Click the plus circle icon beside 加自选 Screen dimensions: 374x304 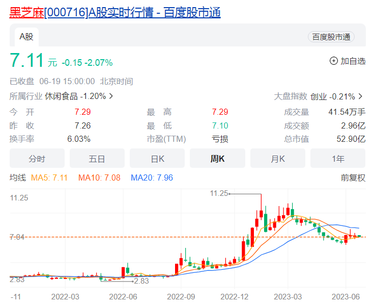pos(333,61)
